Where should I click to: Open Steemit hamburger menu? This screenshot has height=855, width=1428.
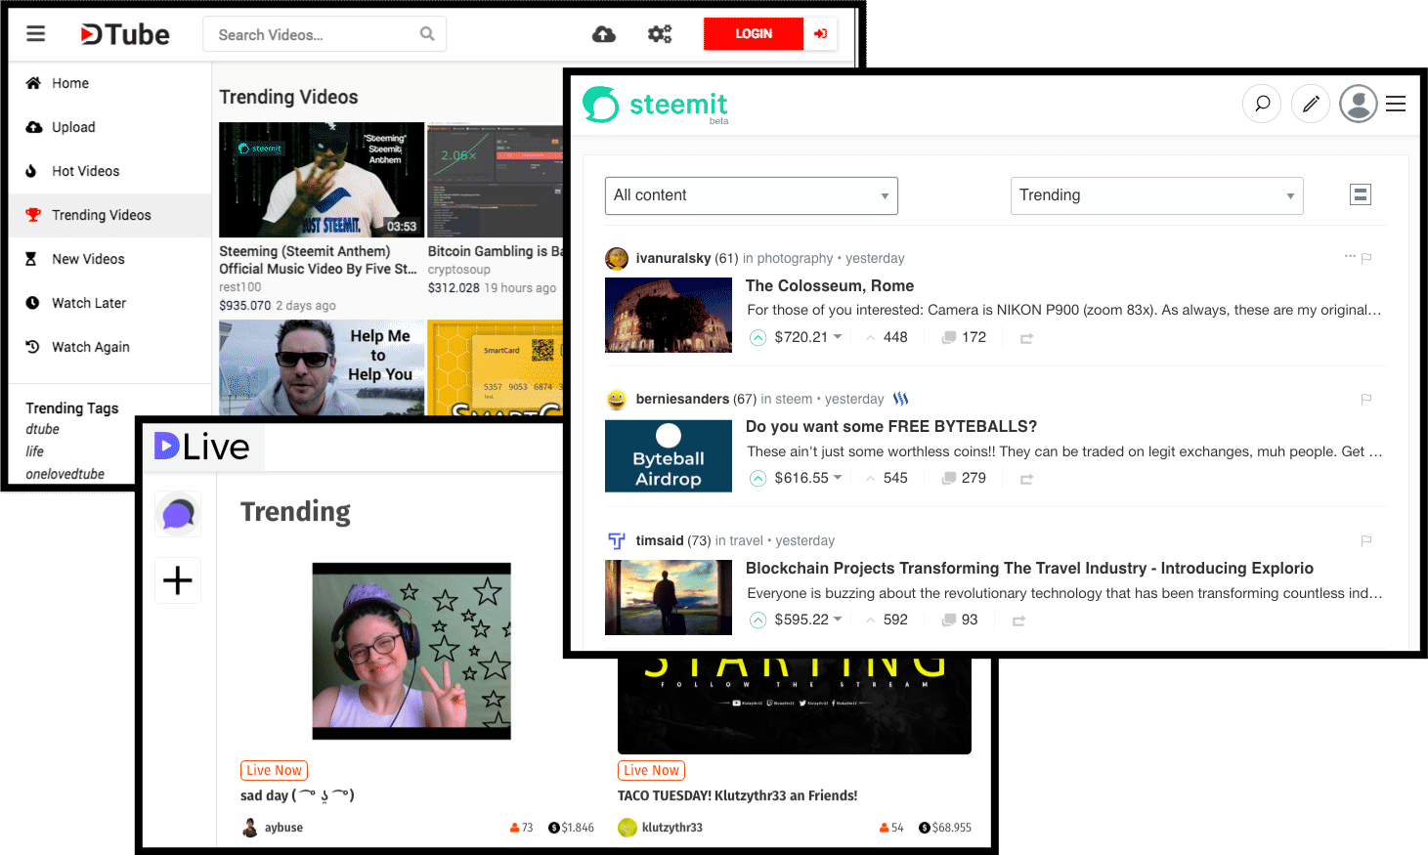pos(1396,104)
